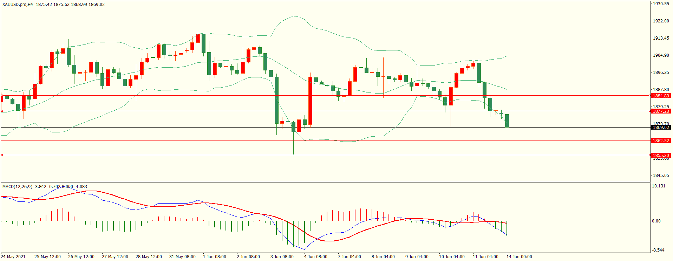This screenshot has width=673, height=261.
Task: Click the latest green candle at 14 Jun
Action: pyautogui.click(x=507, y=121)
